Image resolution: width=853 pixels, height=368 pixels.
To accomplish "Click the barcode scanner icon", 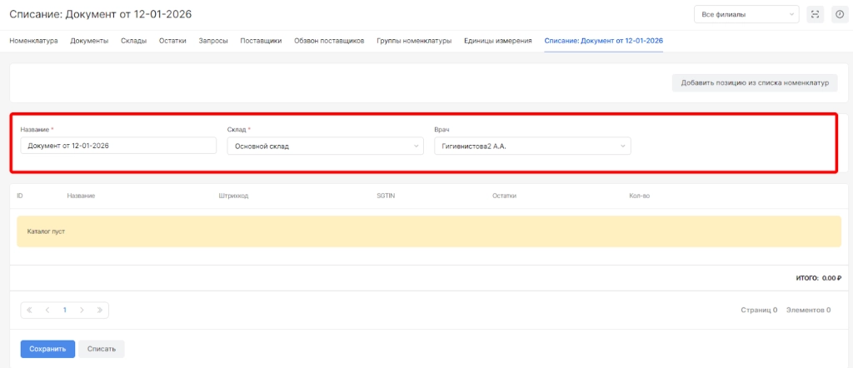I will pyautogui.click(x=815, y=14).
